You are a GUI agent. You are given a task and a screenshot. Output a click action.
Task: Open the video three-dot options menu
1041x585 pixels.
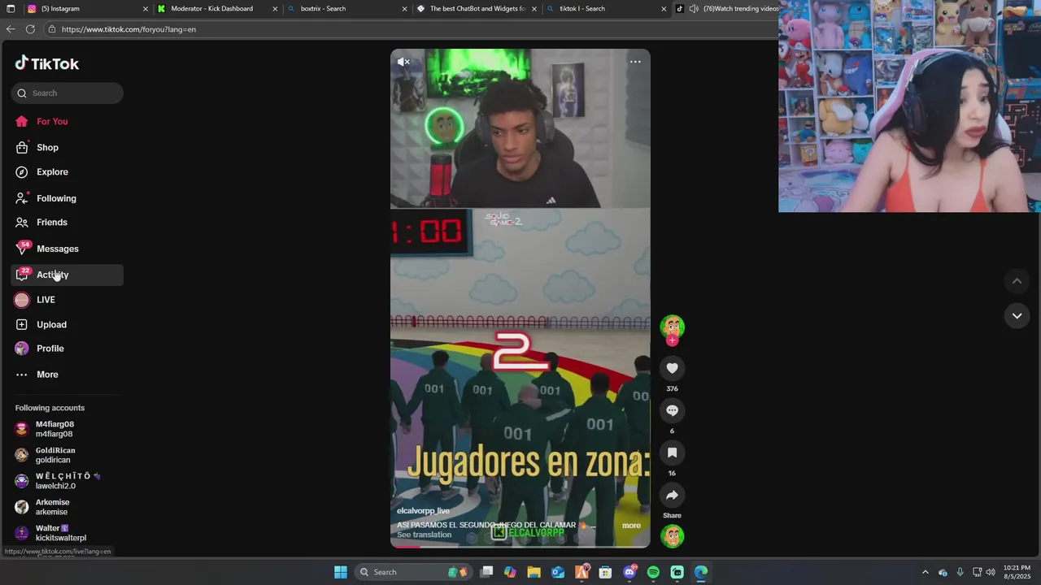click(635, 62)
